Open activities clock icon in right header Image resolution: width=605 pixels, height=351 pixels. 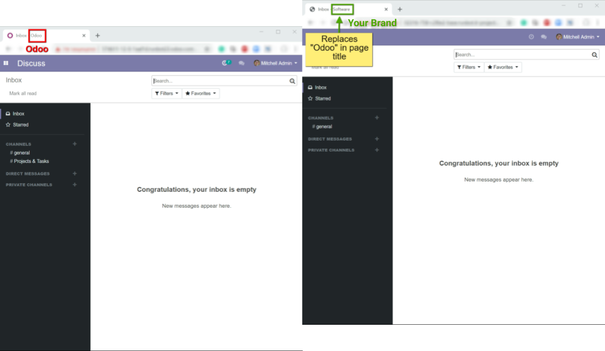tap(531, 37)
